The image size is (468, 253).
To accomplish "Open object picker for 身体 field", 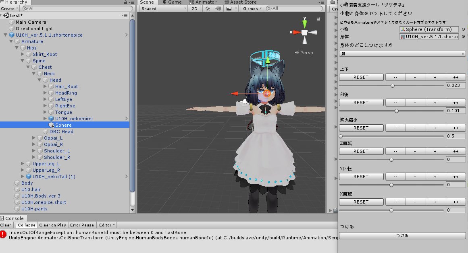I will click(x=463, y=37).
